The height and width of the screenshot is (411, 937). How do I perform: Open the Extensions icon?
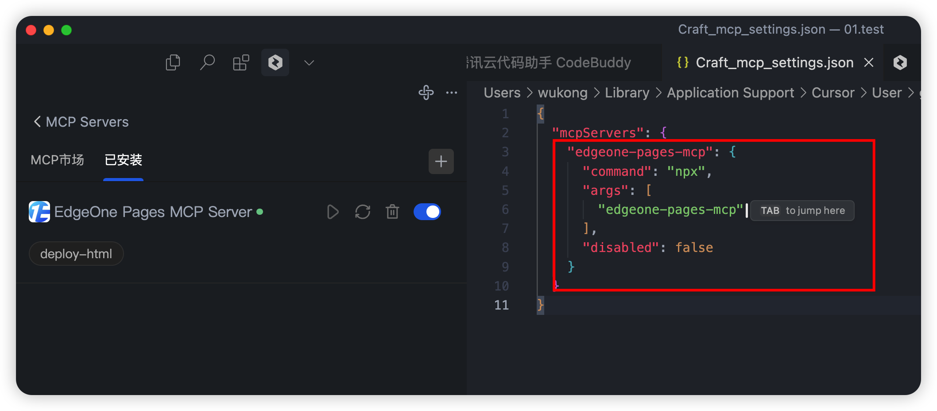[241, 62]
